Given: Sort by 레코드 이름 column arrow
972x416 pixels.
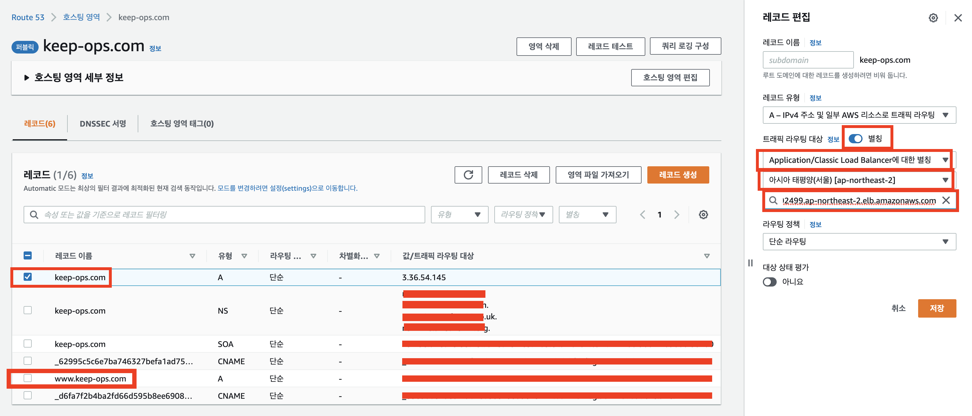Looking at the screenshot, I should coord(192,256).
